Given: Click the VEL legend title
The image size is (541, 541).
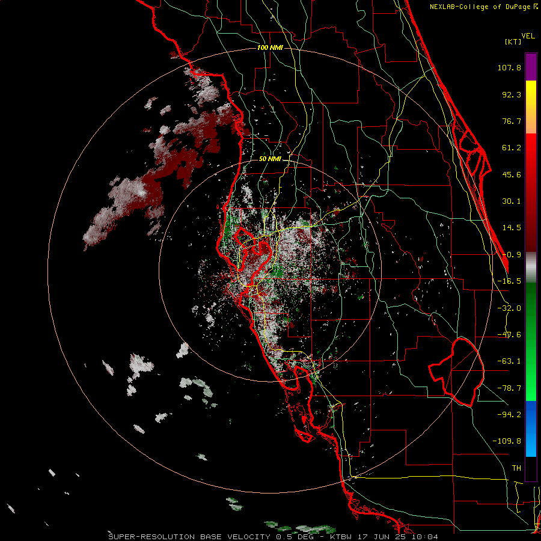Looking at the screenshot, I should point(528,36).
